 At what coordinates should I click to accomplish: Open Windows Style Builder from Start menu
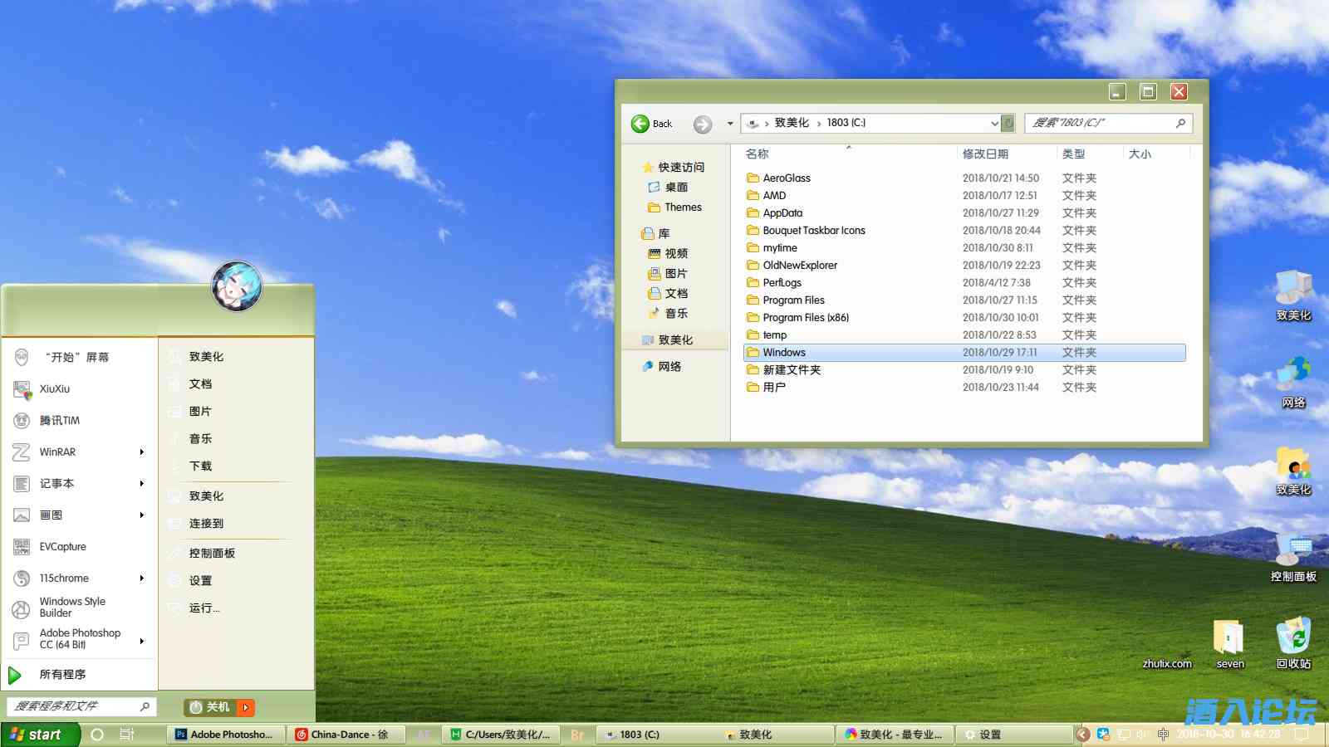tap(71, 607)
